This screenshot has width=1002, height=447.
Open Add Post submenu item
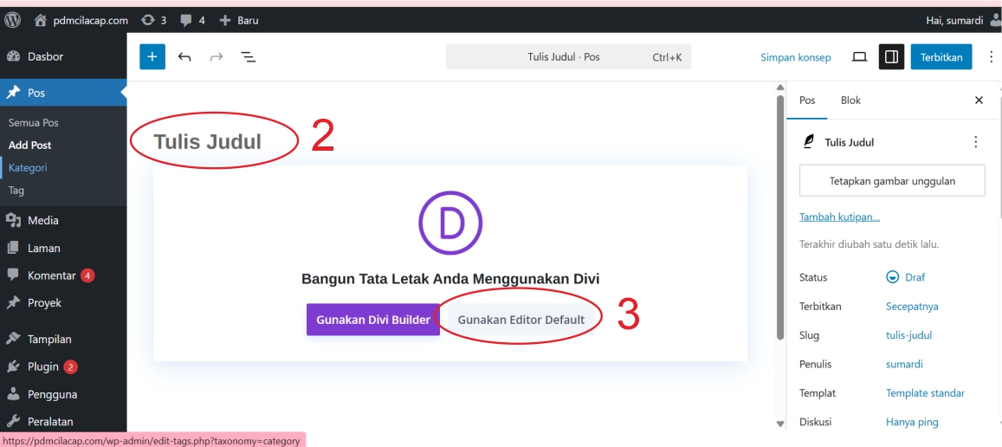pos(29,146)
